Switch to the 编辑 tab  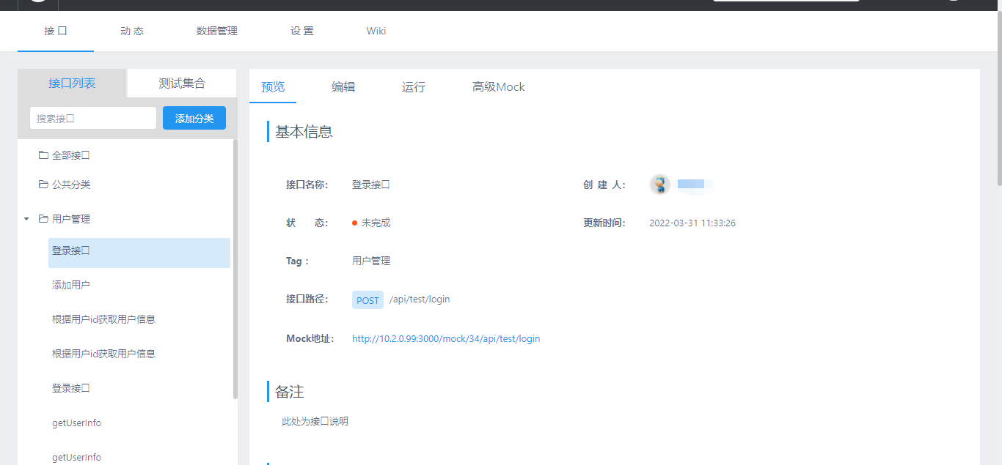[x=343, y=86]
